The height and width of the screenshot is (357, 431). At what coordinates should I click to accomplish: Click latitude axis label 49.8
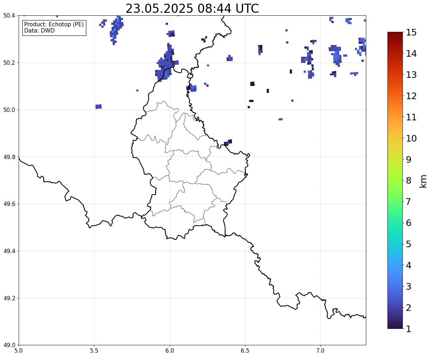pyautogui.click(x=9, y=157)
